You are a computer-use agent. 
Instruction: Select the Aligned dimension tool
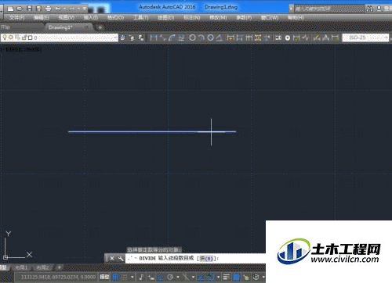pyautogui.click(x=163, y=38)
